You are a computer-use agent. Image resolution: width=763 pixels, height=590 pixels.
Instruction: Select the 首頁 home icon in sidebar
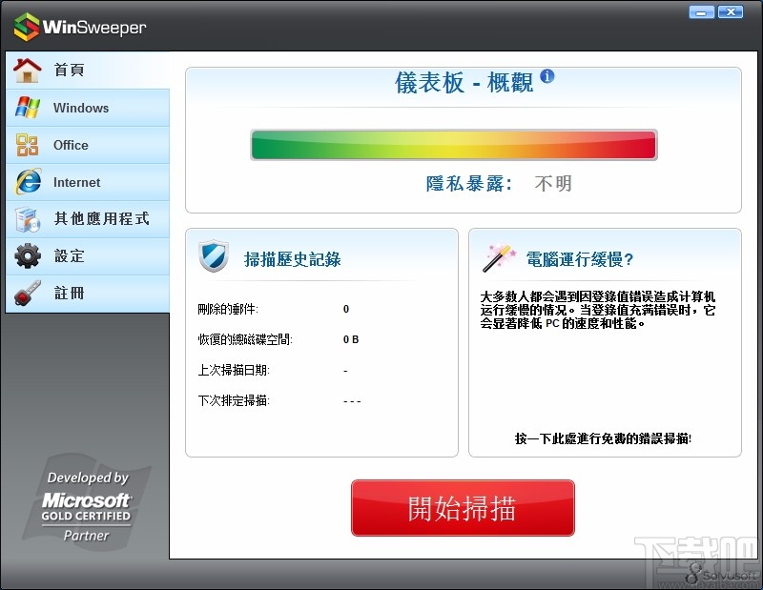click(x=27, y=69)
